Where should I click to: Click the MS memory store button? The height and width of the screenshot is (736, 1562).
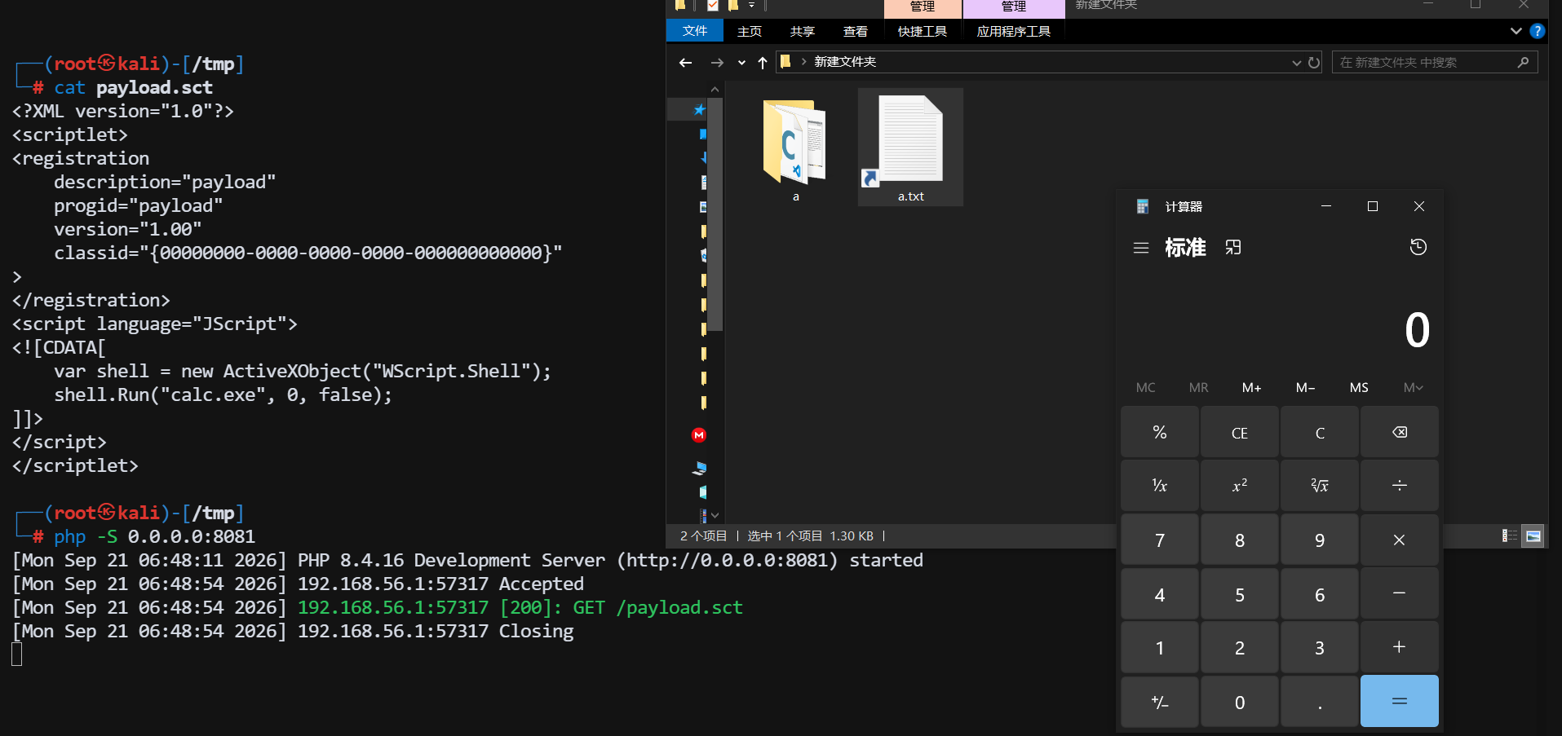pos(1359,388)
